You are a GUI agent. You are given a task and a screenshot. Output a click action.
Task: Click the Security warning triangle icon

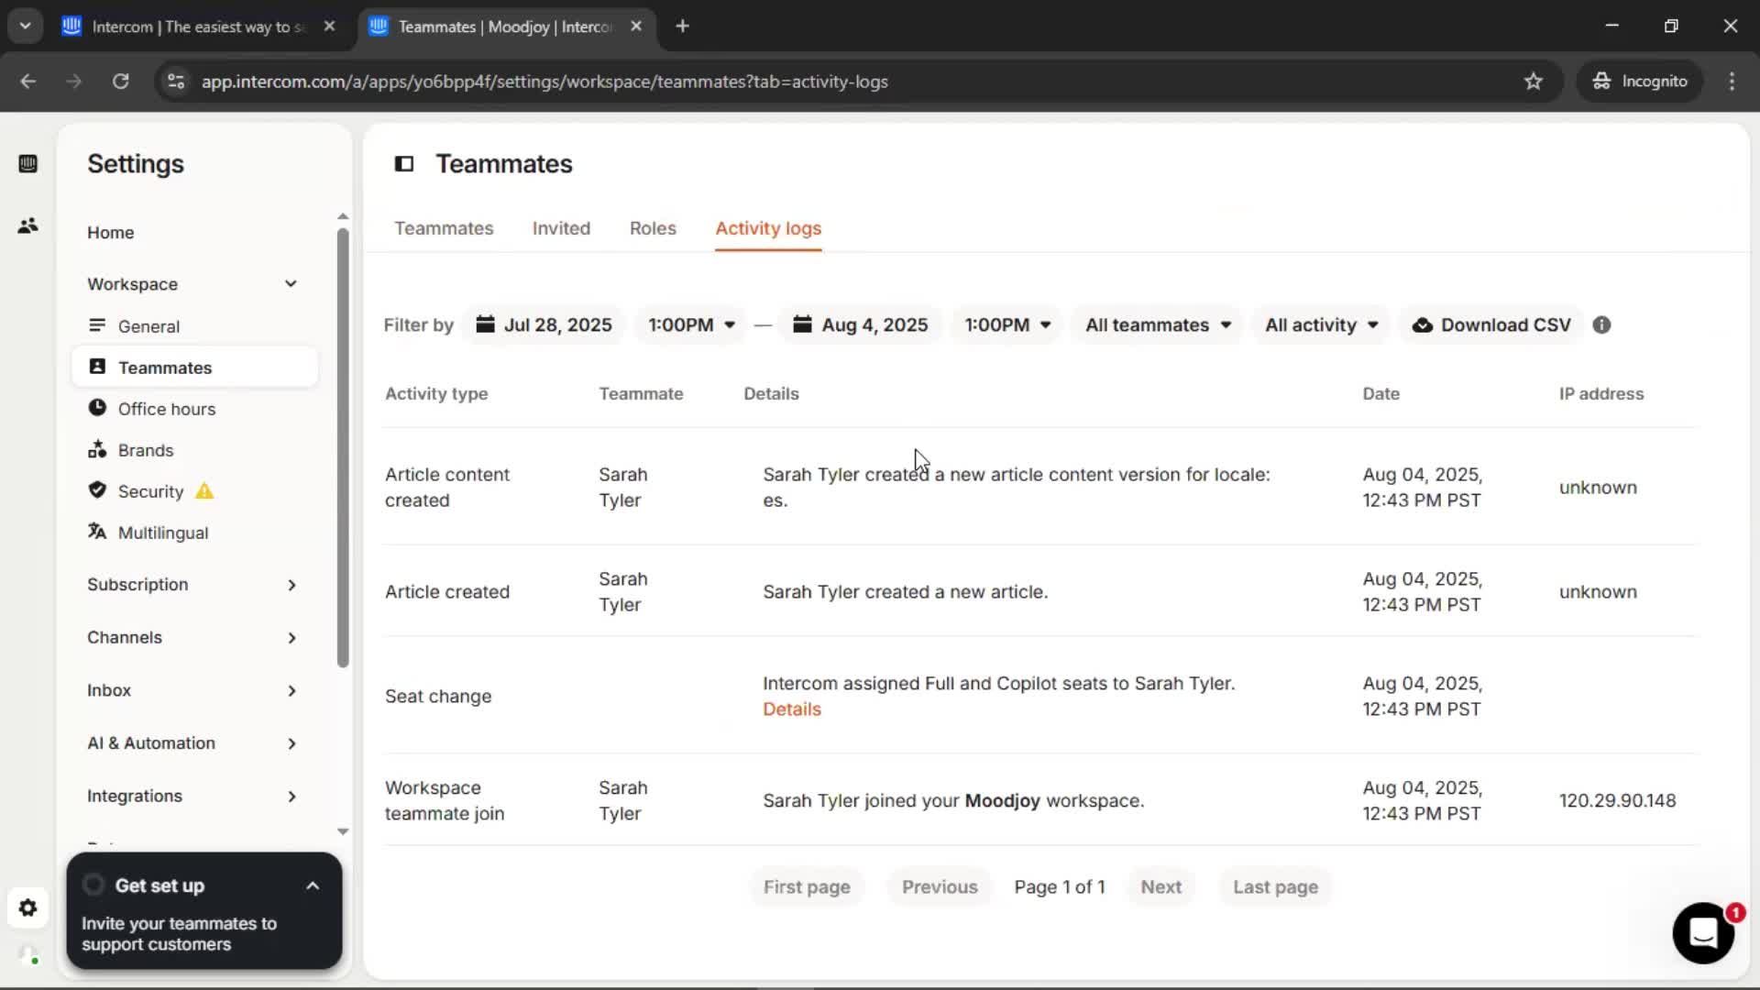click(204, 491)
